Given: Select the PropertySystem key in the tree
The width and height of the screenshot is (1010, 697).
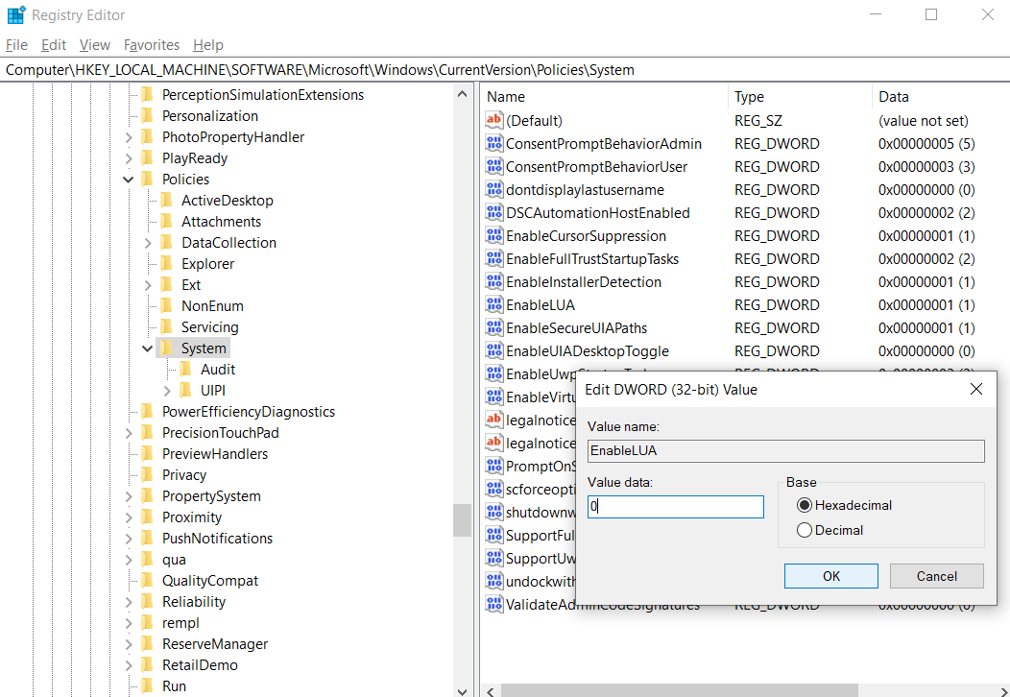Looking at the screenshot, I should click(211, 496).
